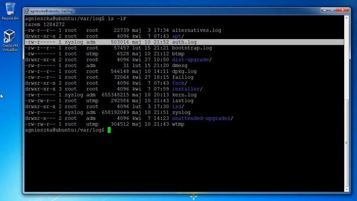
Task: Click the kern.log file name
Action: click(184, 95)
